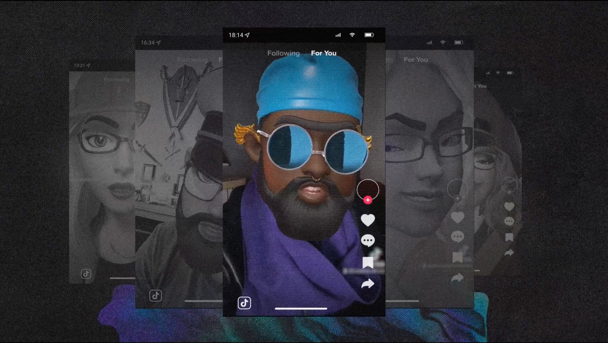The image size is (608, 343).
Task: Tap the red plus follow button
Action: point(368,200)
